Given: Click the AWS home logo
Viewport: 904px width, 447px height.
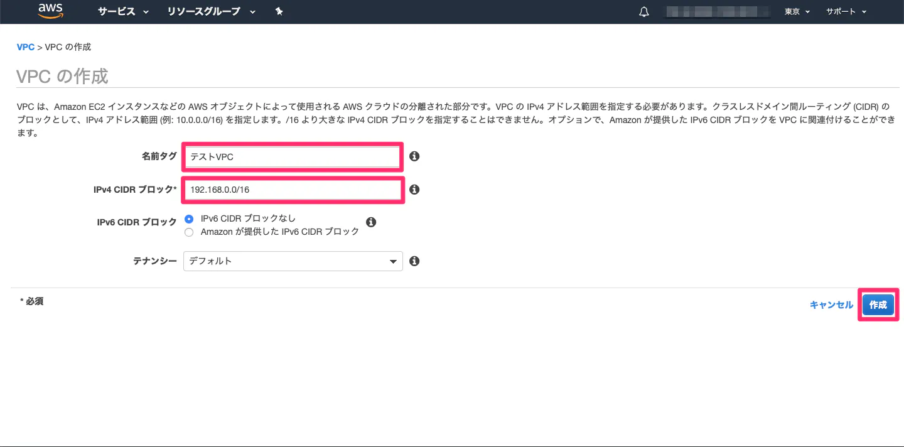Looking at the screenshot, I should (50, 11).
